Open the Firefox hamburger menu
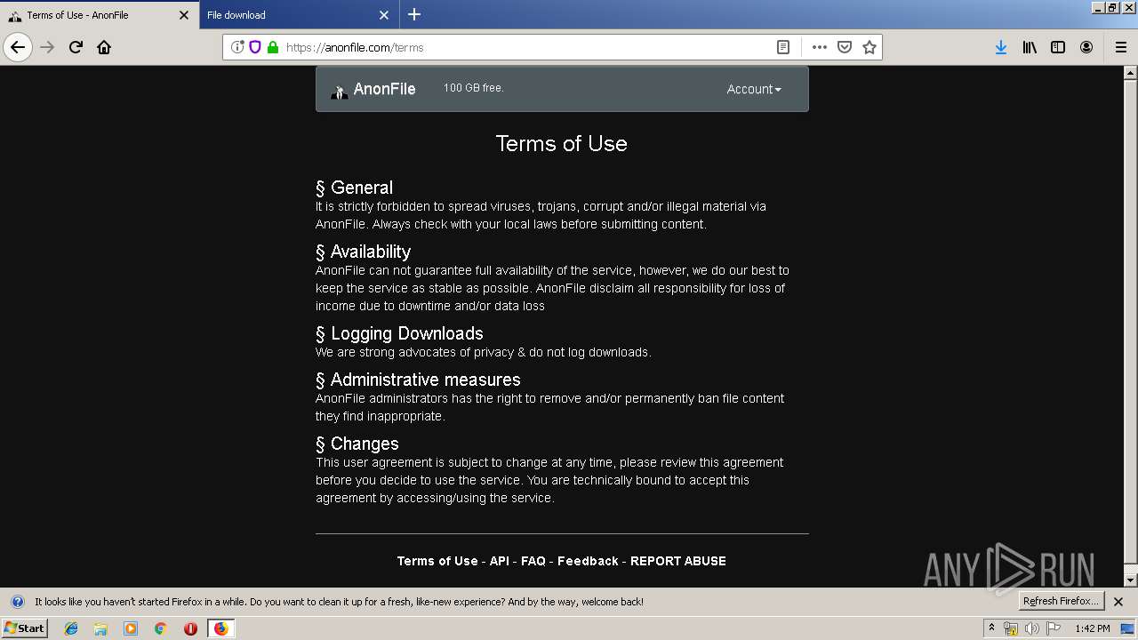The height and width of the screenshot is (640, 1138). [x=1120, y=47]
